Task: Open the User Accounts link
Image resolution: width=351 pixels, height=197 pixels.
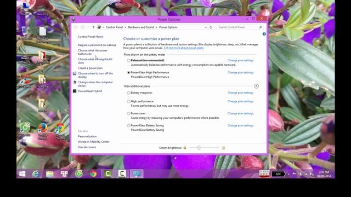Action: [x=87, y=147]
